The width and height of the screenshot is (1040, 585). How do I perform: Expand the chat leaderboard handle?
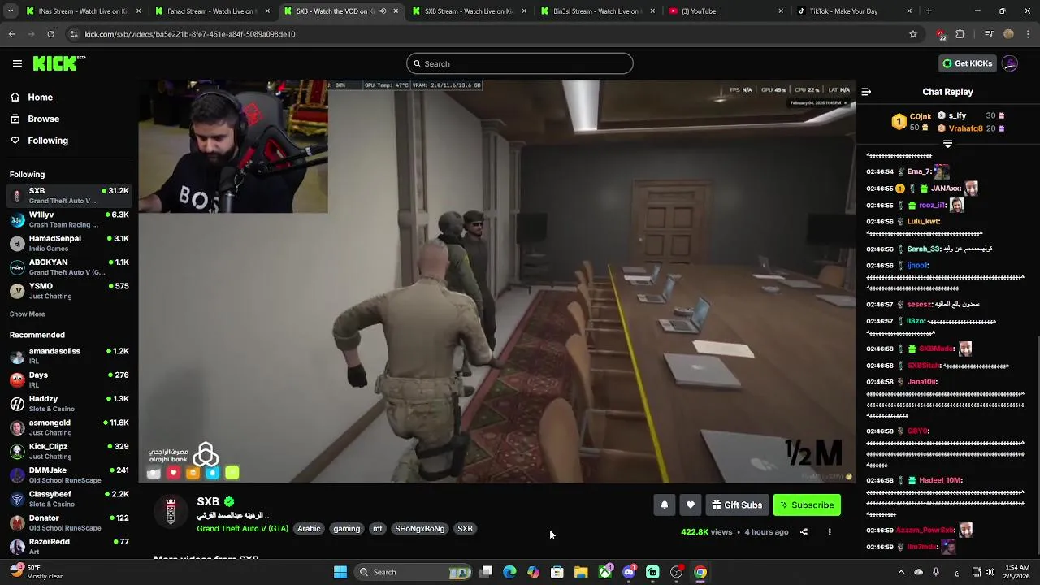point(947,143)
